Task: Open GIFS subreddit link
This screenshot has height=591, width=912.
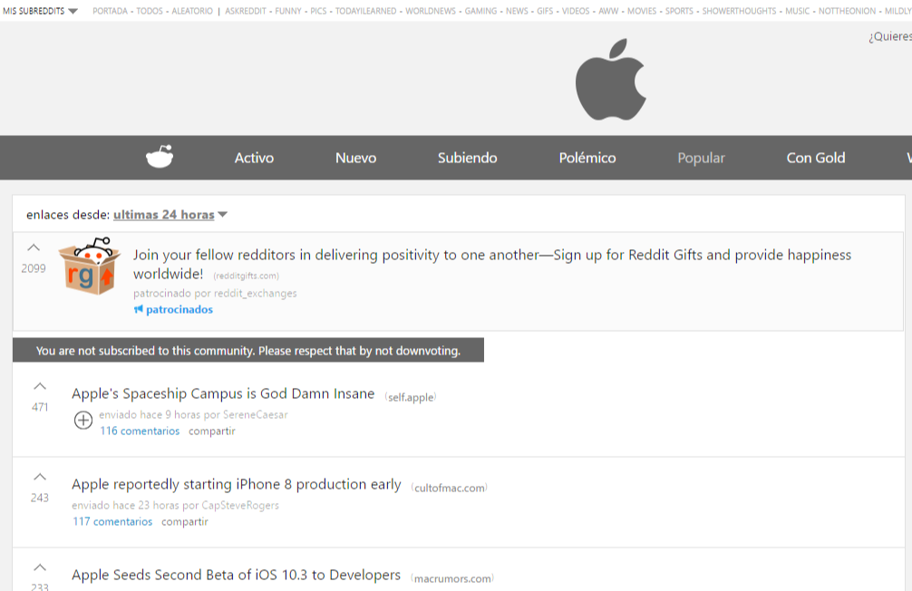Action: click(545, 11)
